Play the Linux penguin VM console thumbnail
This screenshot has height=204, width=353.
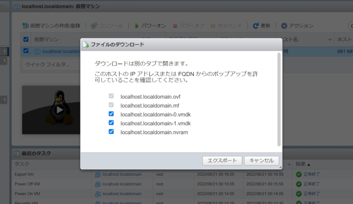(59, 109)
